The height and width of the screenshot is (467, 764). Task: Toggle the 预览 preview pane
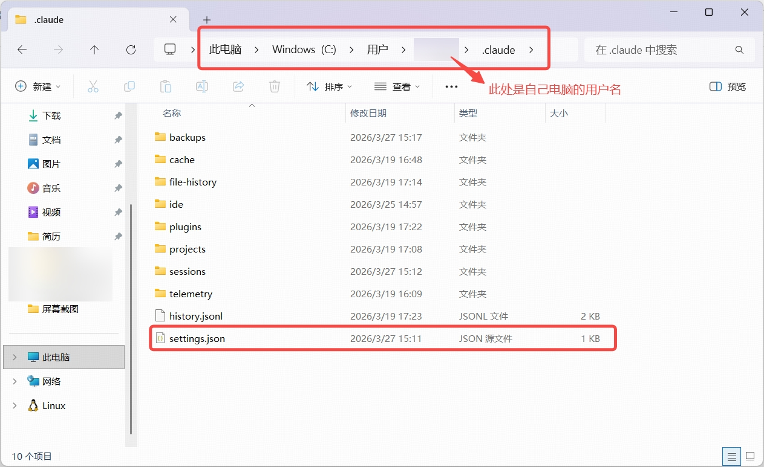click(x=728, y=86)
